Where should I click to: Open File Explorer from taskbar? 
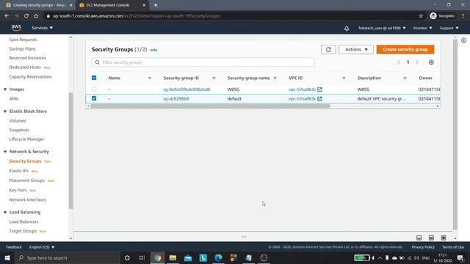point(173,257)
